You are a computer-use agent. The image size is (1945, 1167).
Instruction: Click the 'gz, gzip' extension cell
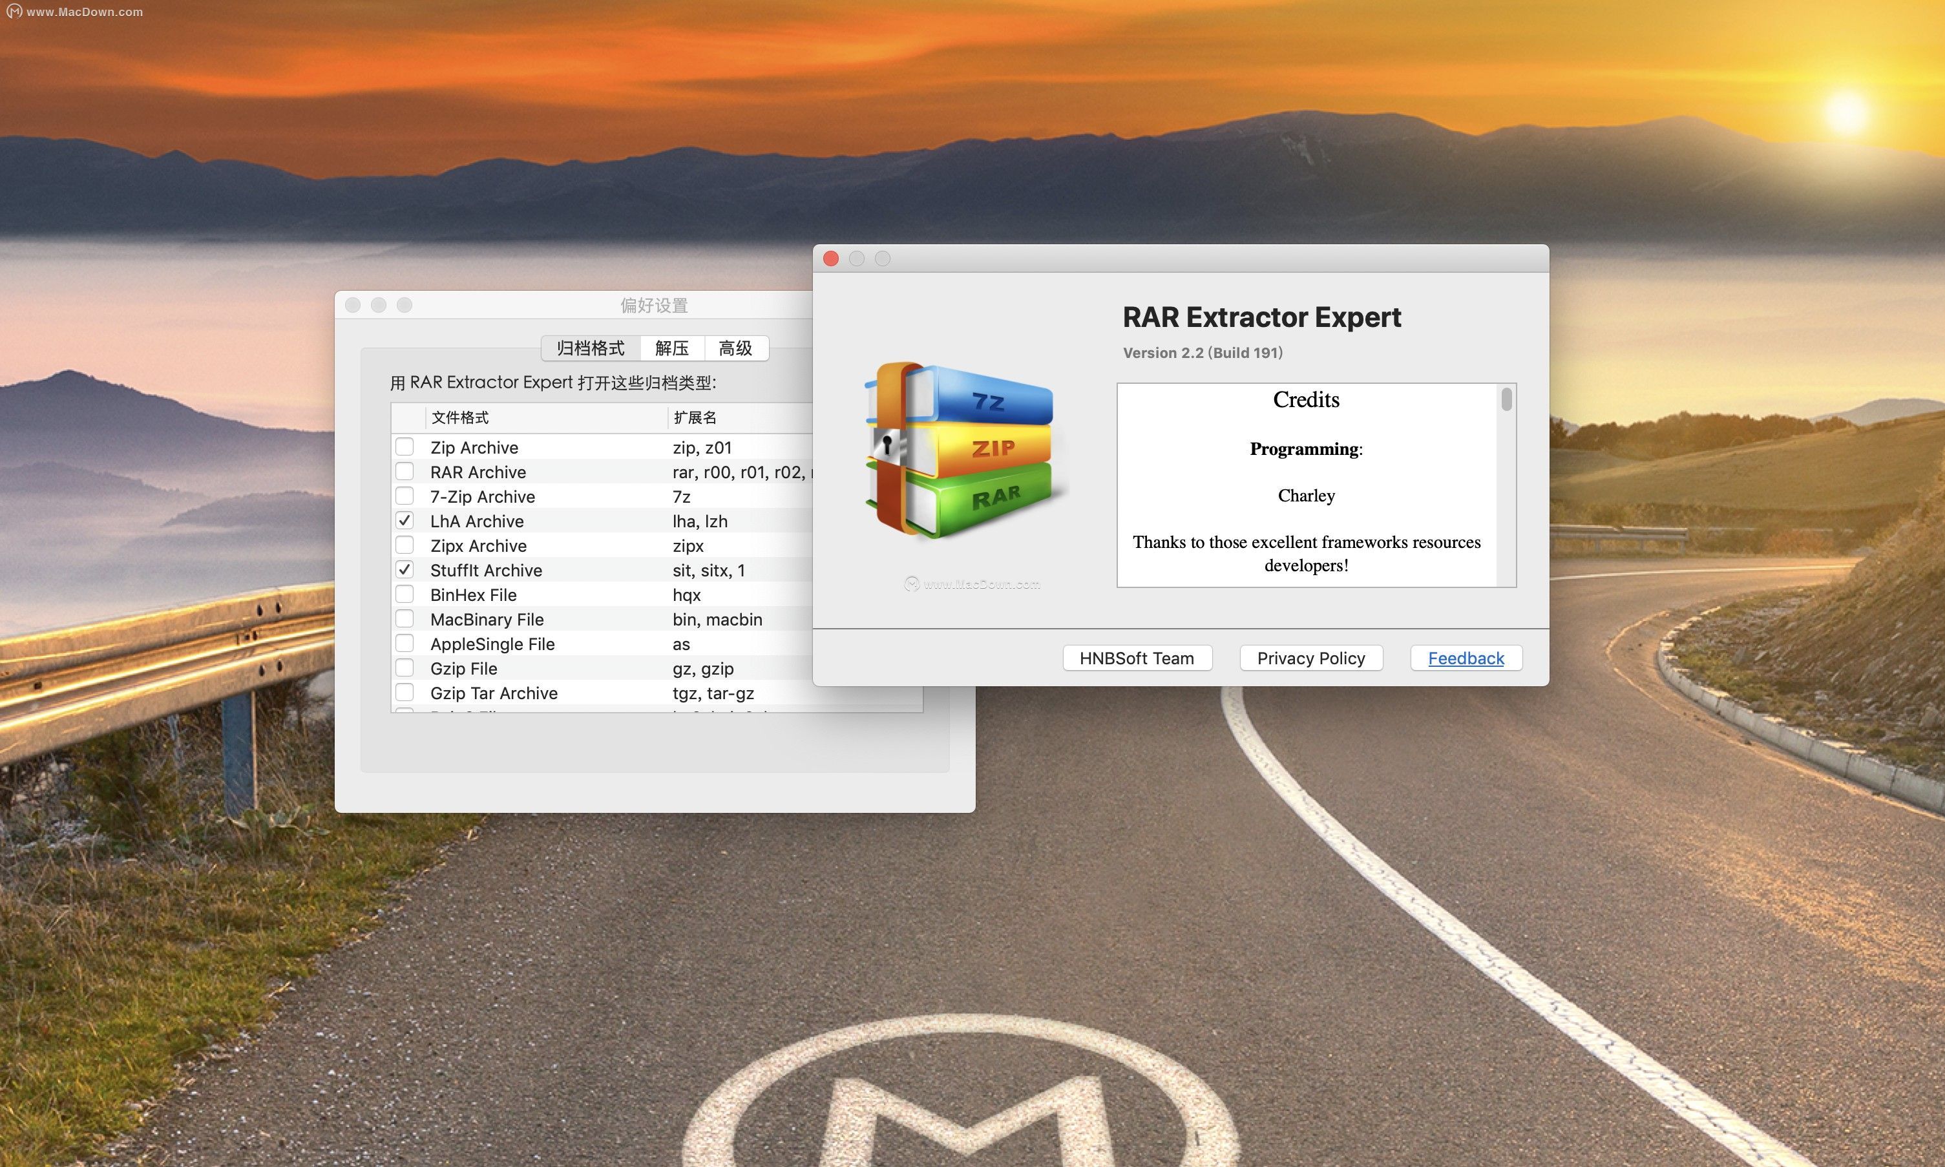click(x=703, y=668)
